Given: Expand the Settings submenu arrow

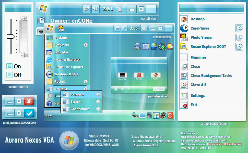Looking at the screenshot, I should 86,89.
